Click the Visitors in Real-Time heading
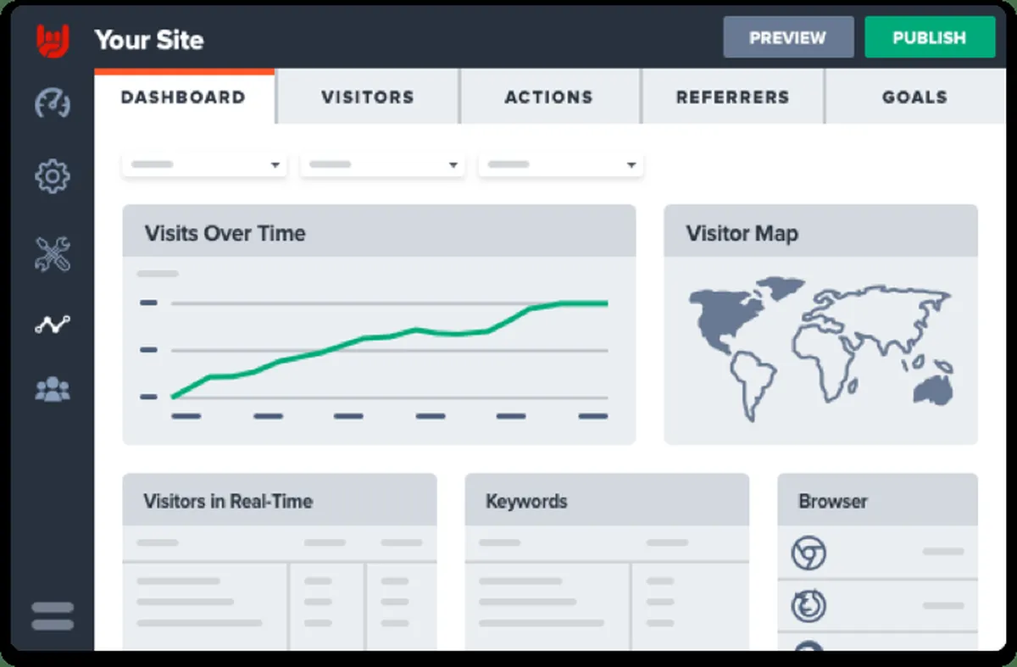 [x=228, y=501]
